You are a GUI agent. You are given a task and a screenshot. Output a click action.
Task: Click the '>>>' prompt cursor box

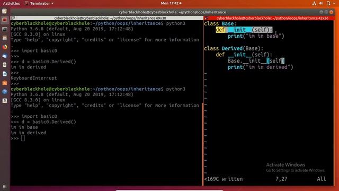click(23, 138)
